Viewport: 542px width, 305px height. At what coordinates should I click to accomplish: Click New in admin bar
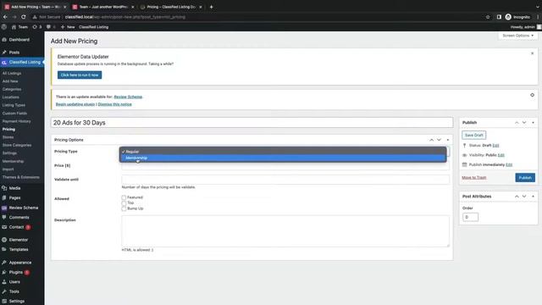[x=68, y=27]
